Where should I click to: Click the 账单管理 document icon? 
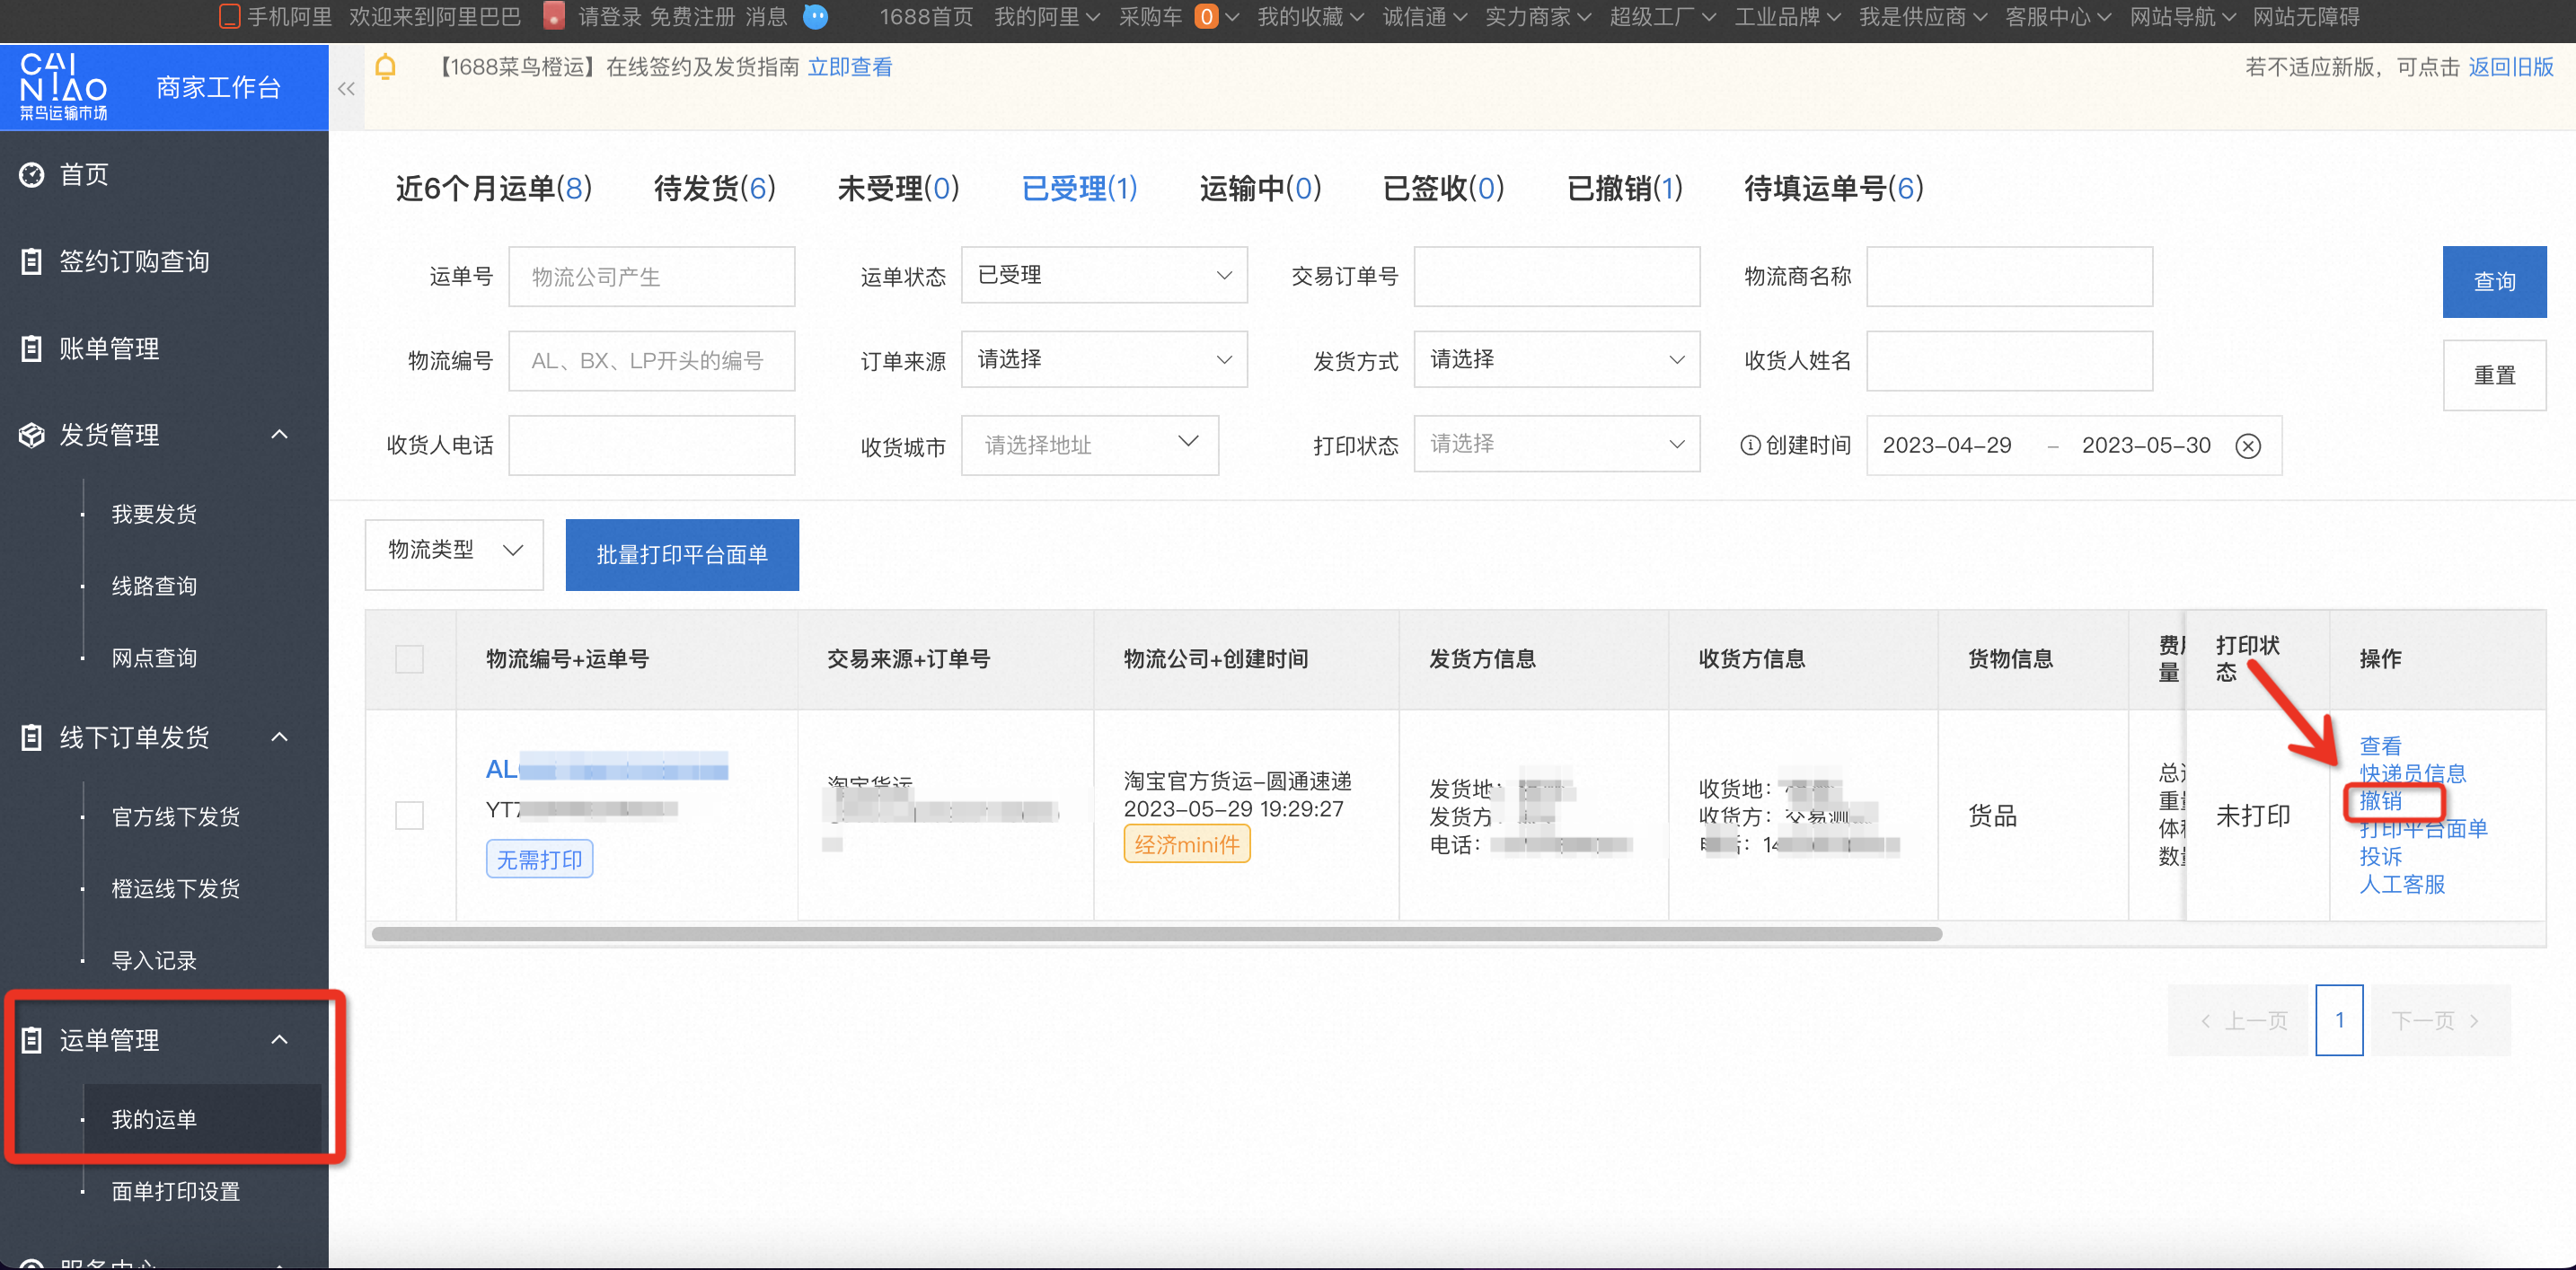coord(32,348)
